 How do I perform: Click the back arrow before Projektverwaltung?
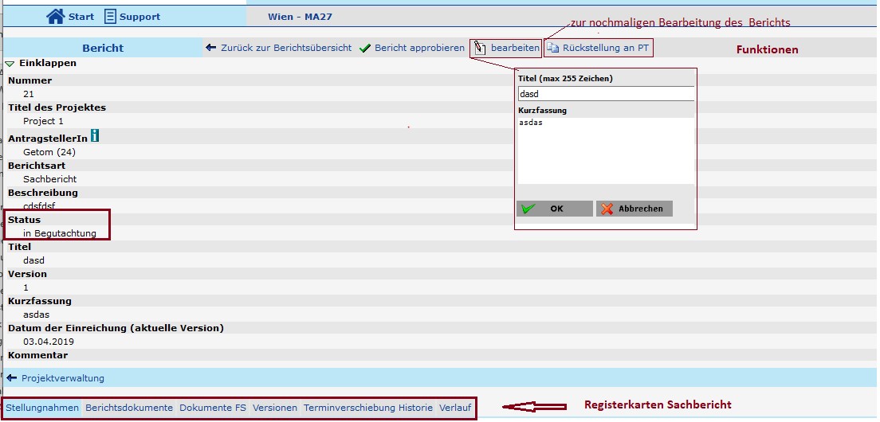point(11,378)
